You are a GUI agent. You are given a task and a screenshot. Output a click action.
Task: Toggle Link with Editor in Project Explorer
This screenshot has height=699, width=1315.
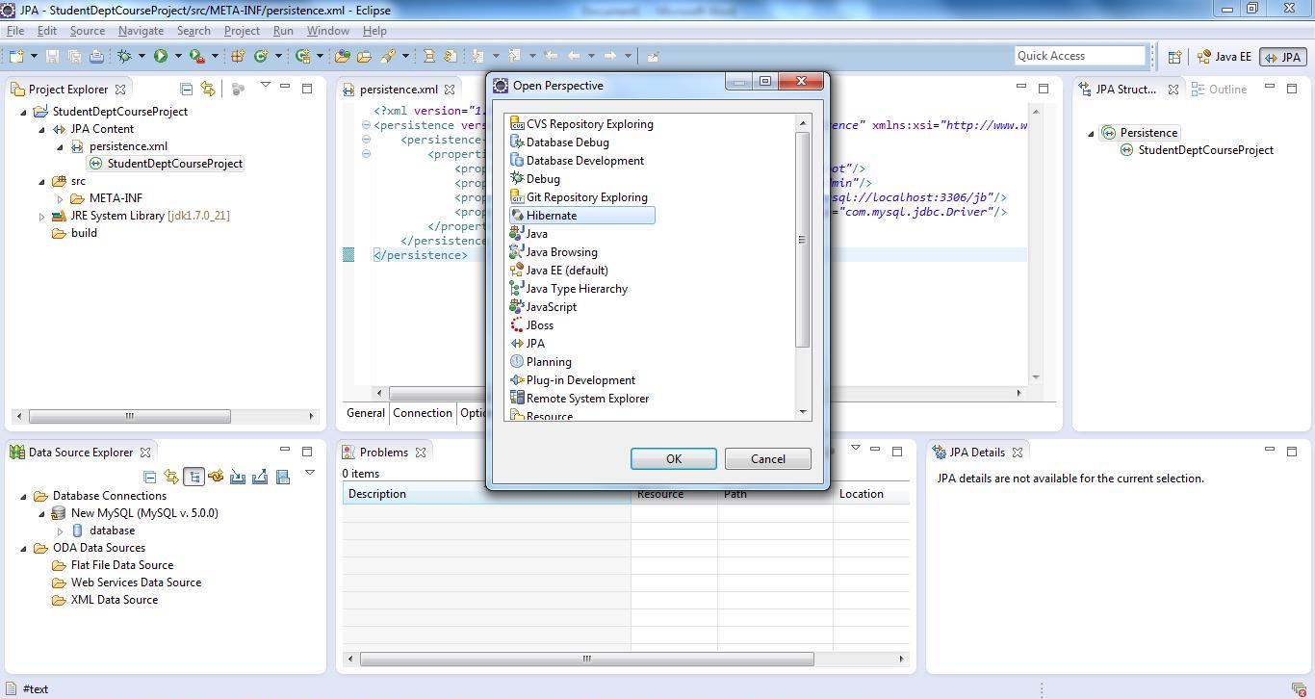(207, 90)
